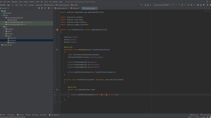Open the samsung device selector dropdown

(x=162, y=5)
